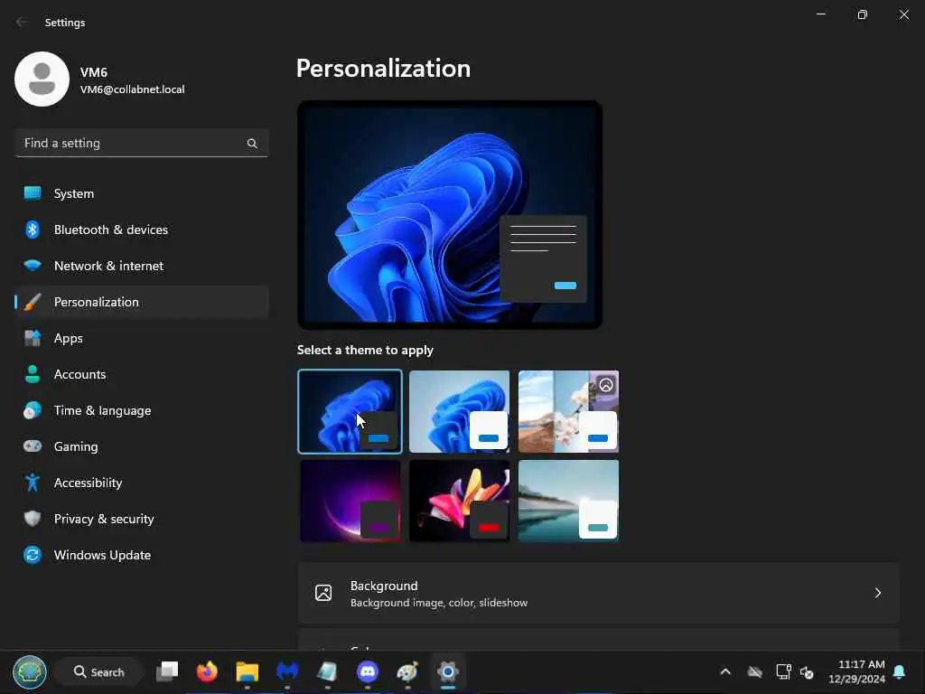Apply the light blue bloom theme
Screen dimensions: 925x694
459,411
